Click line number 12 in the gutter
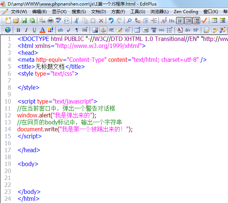Screen dimensions: 228x203 pyautogui.click(x=8, y=115)
